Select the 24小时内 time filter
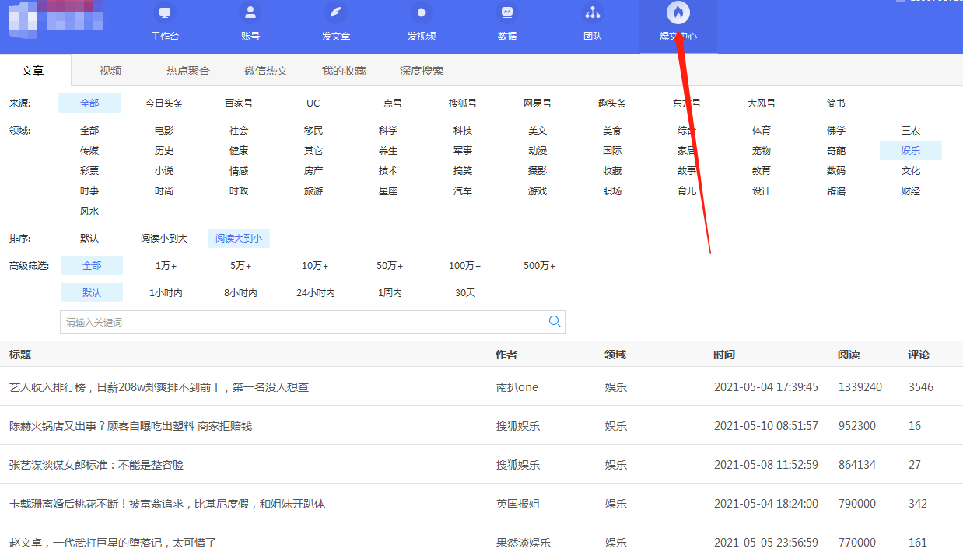This screenshot has width=963, height=552. (315, 293)
